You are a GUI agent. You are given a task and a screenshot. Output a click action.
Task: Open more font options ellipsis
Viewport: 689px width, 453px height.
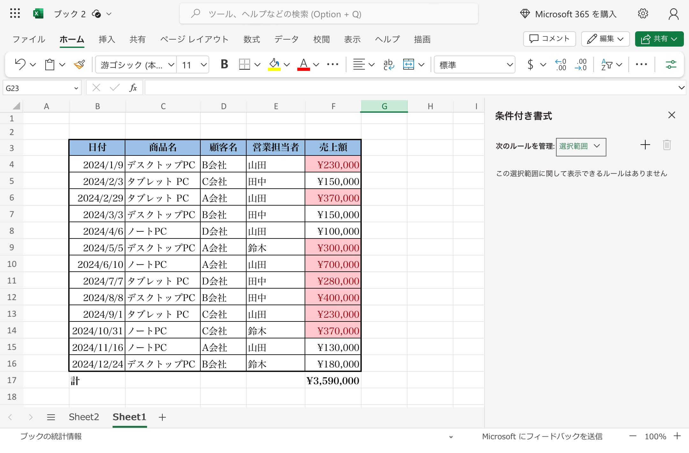click(332, 64)
